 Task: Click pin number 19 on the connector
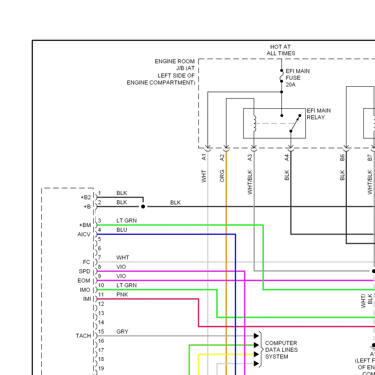[101, 368]
